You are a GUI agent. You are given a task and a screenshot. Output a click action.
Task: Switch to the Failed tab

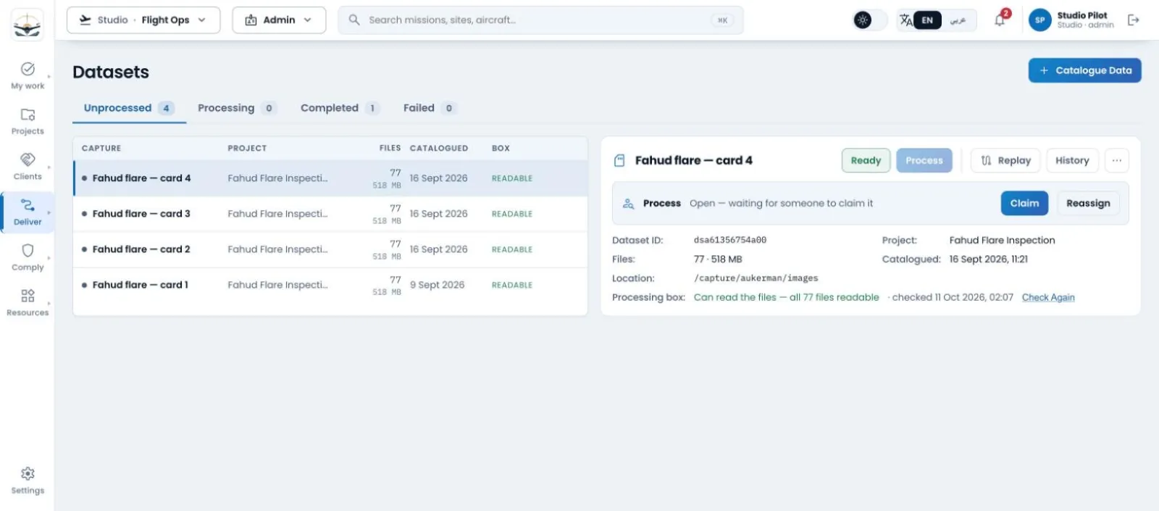coord(430,108)
